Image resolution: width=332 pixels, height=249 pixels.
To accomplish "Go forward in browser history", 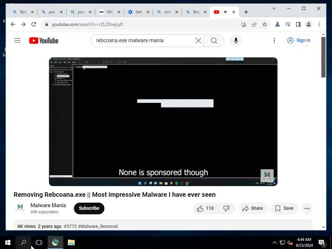I will point(23,24).
